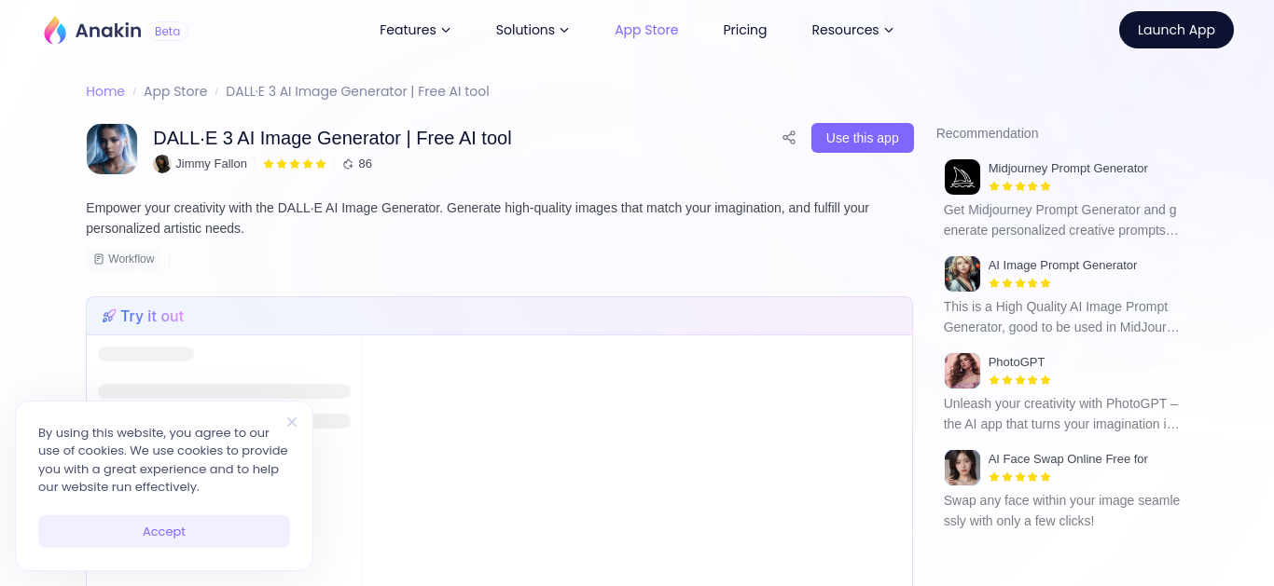Click the DALL·E 3 app thumbnail image
This screenshot has height=586, width=1274.
(112, 149)
